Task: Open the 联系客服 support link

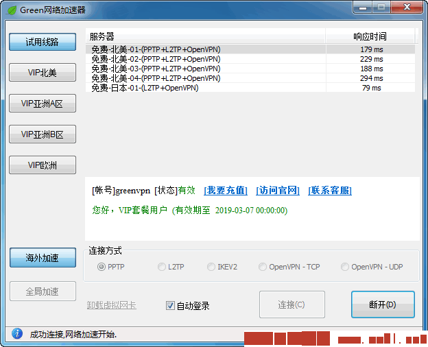Action: pyautogui.click(x=330, y=190)
